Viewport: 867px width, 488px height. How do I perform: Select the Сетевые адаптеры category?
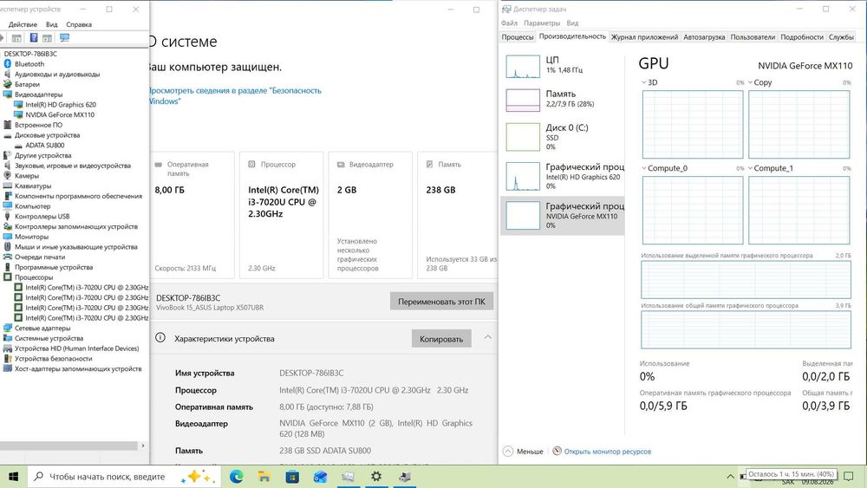pyautogui.click(x=42, y=329)
